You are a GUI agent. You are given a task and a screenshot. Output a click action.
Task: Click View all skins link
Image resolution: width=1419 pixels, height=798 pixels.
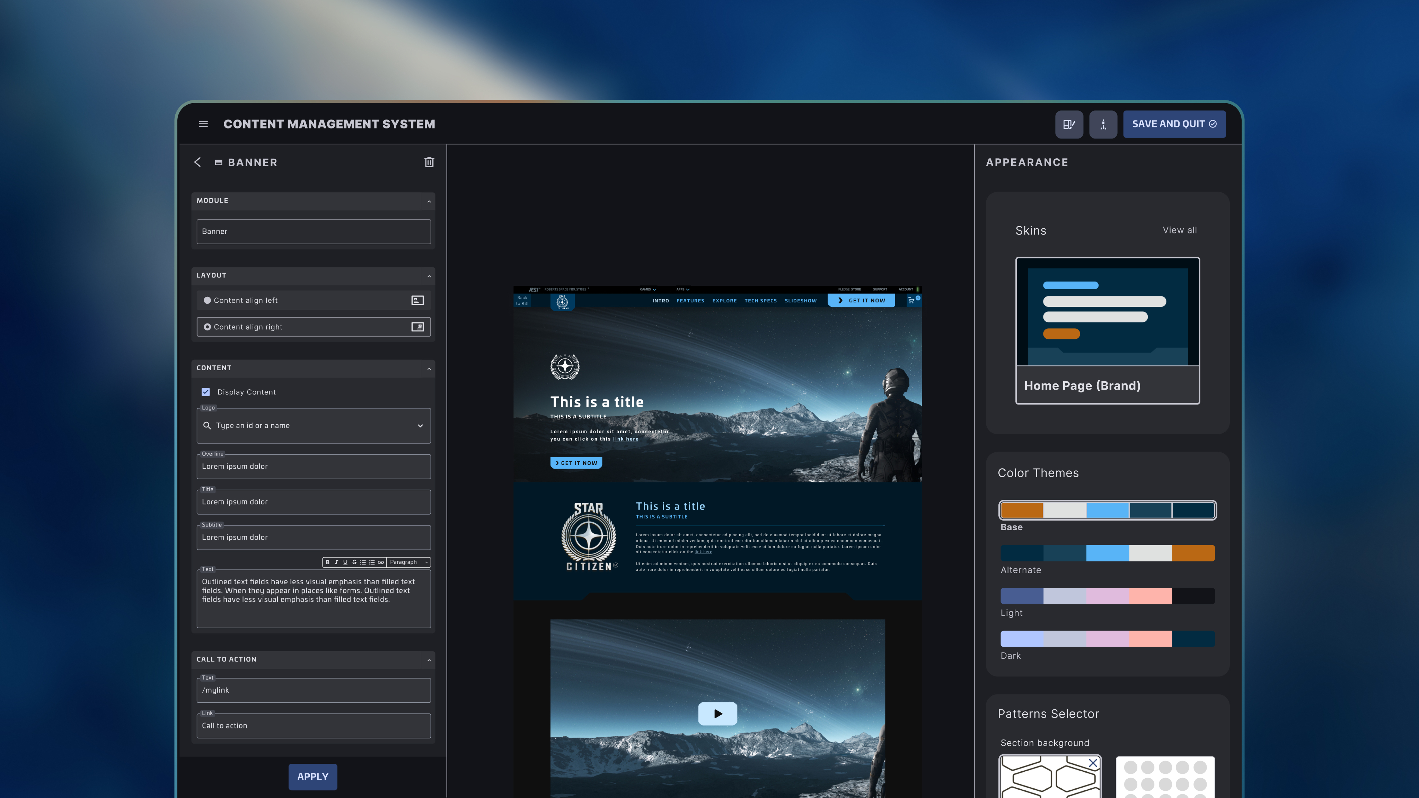pyautogui.click(x=1179, y=230)
